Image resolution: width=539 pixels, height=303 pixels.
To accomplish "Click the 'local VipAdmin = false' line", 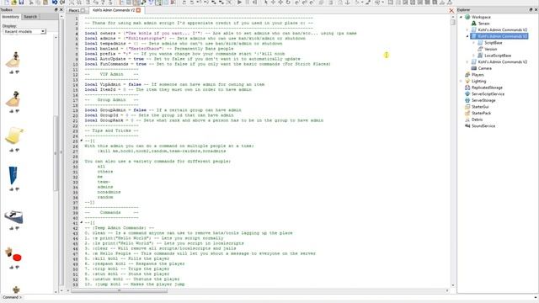I will coord(174,84).
